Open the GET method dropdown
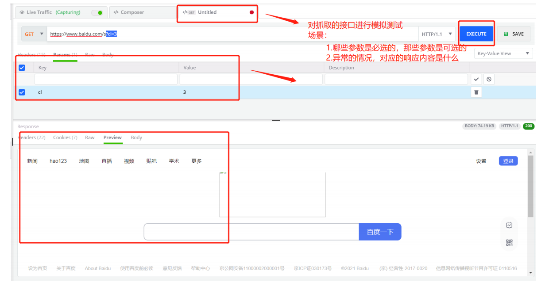Viewport: 549px width, 290px height. tap(34, 34)
